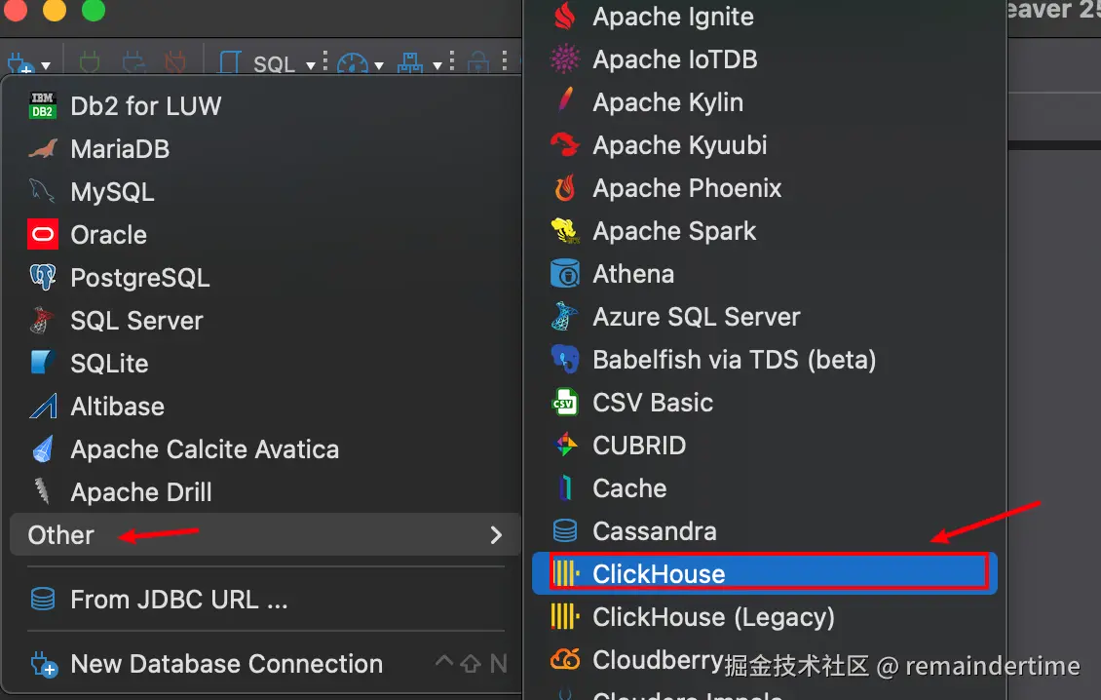Open New Database Connection menu item
Image resolution: width=1101 pixels, height=700 pixels.
265,664
